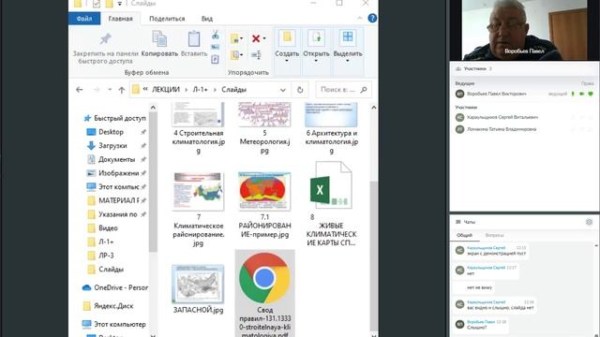Switch to the Главная ribbon tab
This screenshot has width=600, height=337.
[x=121, y=19]
